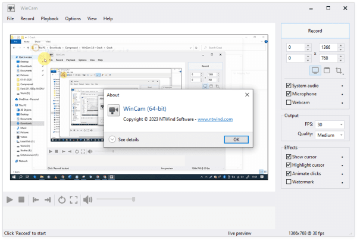Open the Record menu
Viewport: 357px width, 240px height.
pos(27,18)
